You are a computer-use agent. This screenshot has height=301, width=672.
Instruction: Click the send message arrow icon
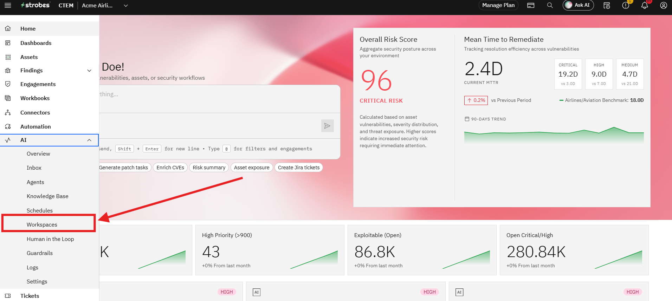[x=327, y=126]
